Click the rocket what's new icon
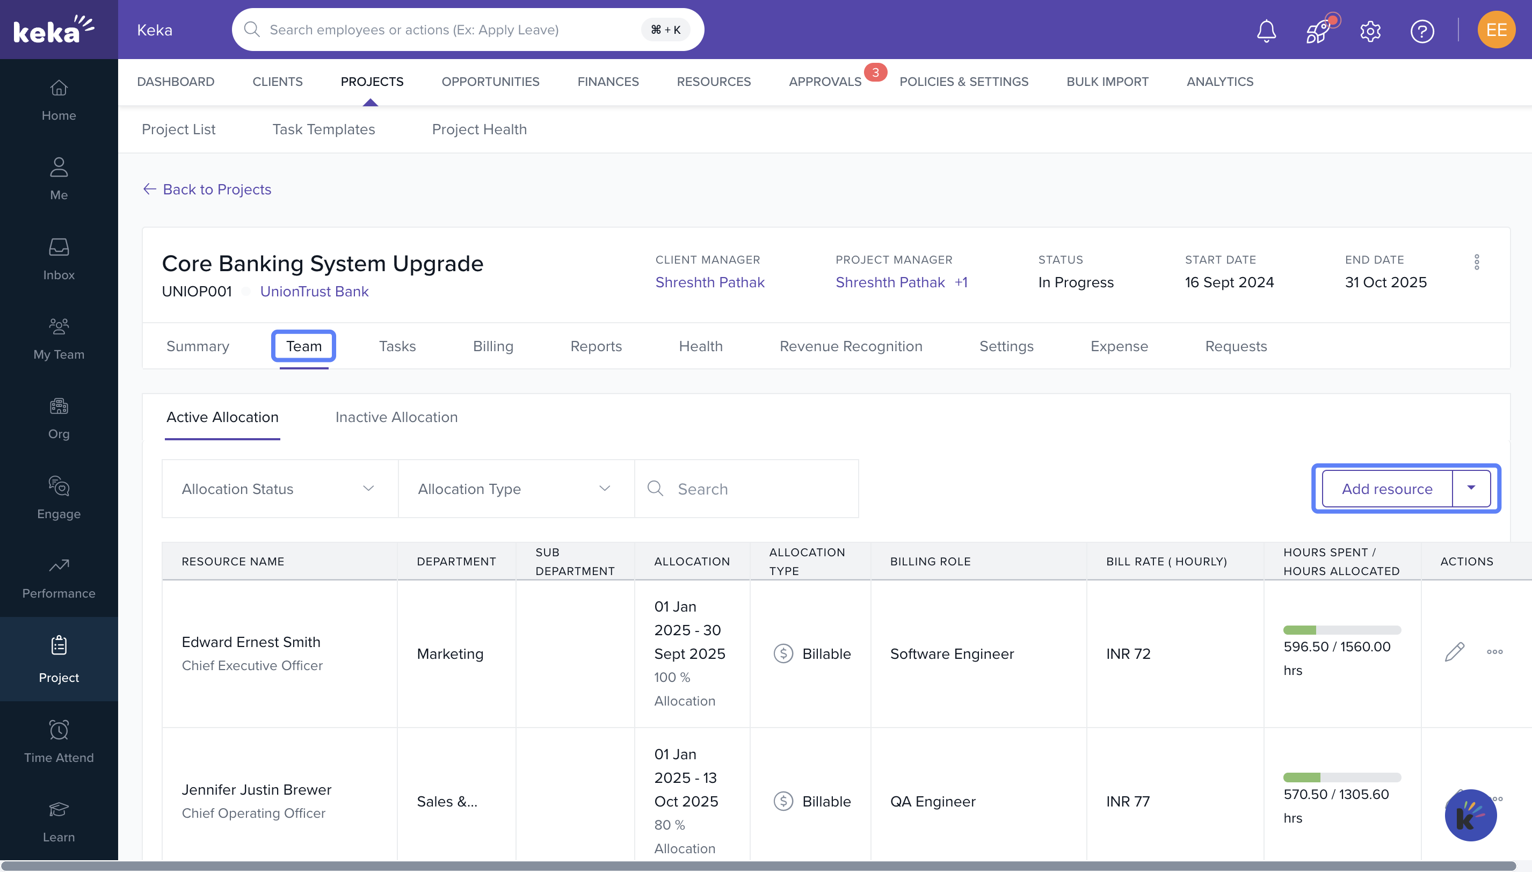Screen dimensions: 1532x872 1318,31
